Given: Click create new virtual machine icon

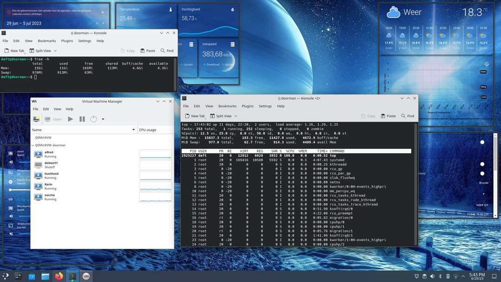Looking at the screenshot, I should click(x=37, y=119).
